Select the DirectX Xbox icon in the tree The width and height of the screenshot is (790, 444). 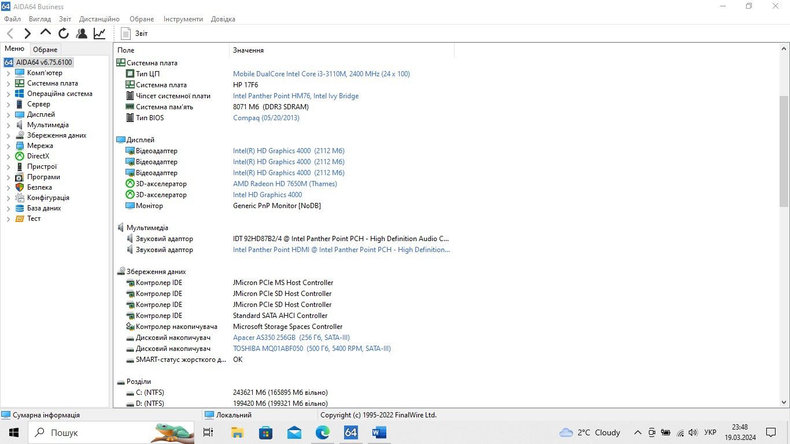click(20, 156)
